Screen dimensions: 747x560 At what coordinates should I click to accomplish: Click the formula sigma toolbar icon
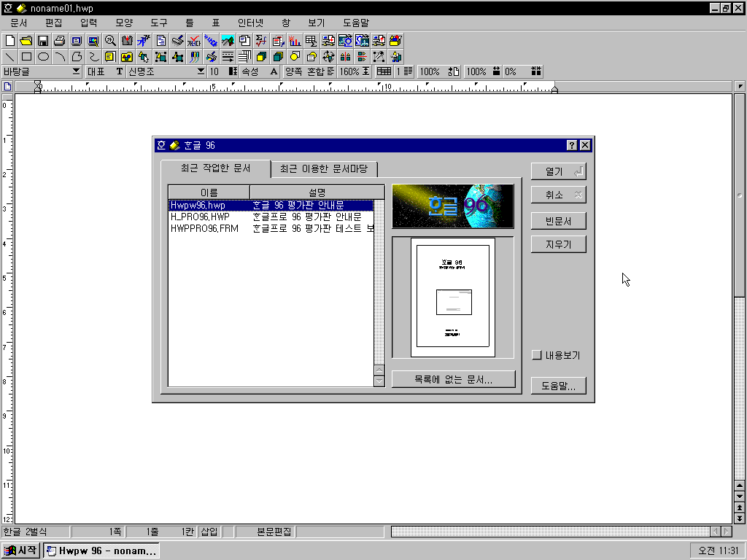(261, 41)
